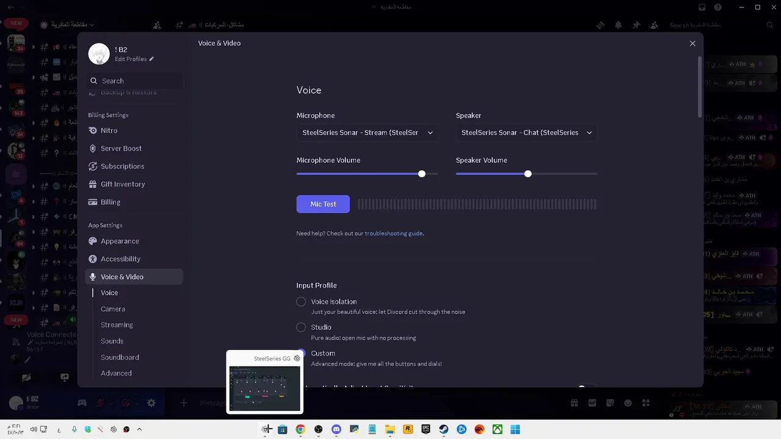Image resolution: width=781 pixels, height=439 pixels.
Task: Open the OBS Studio taskbar icon
Action: click(x=318, y=429)
